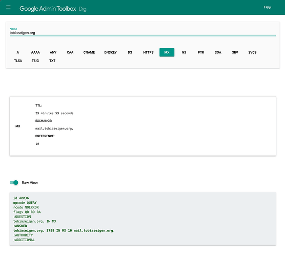The width and height of the screenshot is (285, 256).
Task: Select the SRV record type
Action: [x=235, y=52]
